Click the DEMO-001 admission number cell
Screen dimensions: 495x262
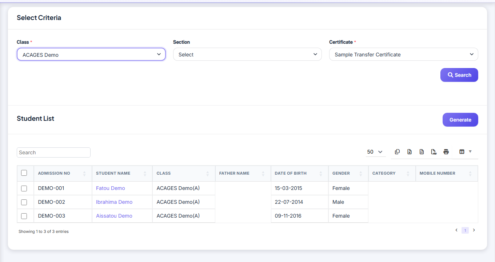(63, 188)
